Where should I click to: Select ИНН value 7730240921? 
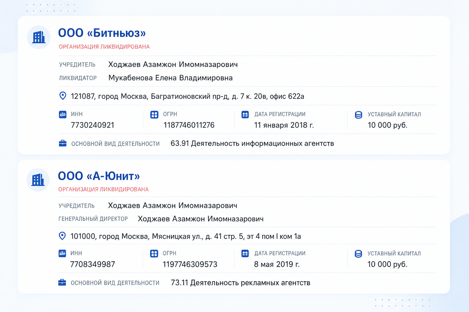pos(93,125)
